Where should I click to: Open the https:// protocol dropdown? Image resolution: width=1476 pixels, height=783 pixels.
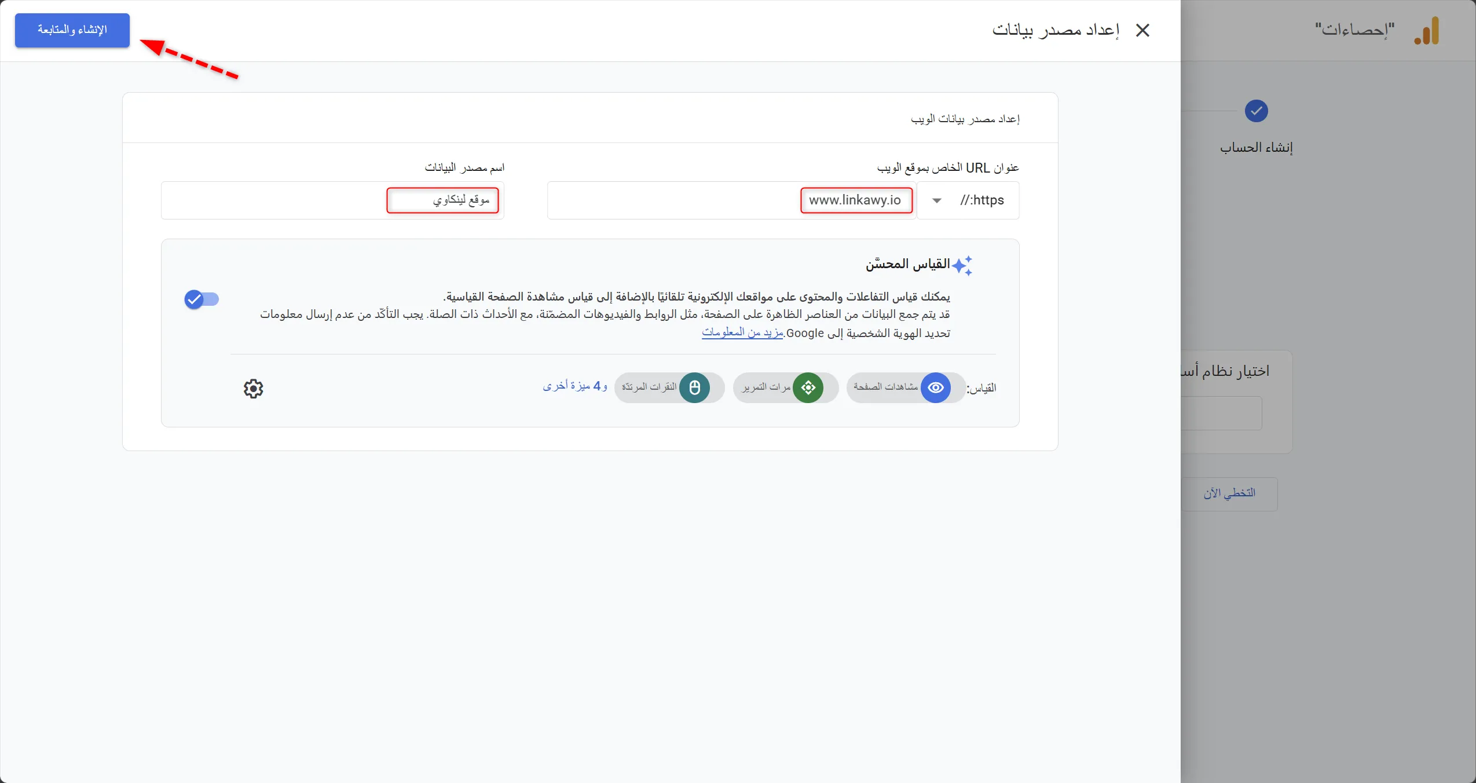[x=968, y=200]
